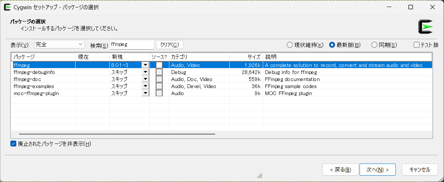Click the 新規 column header
The image size is (444, 182).
129,57
